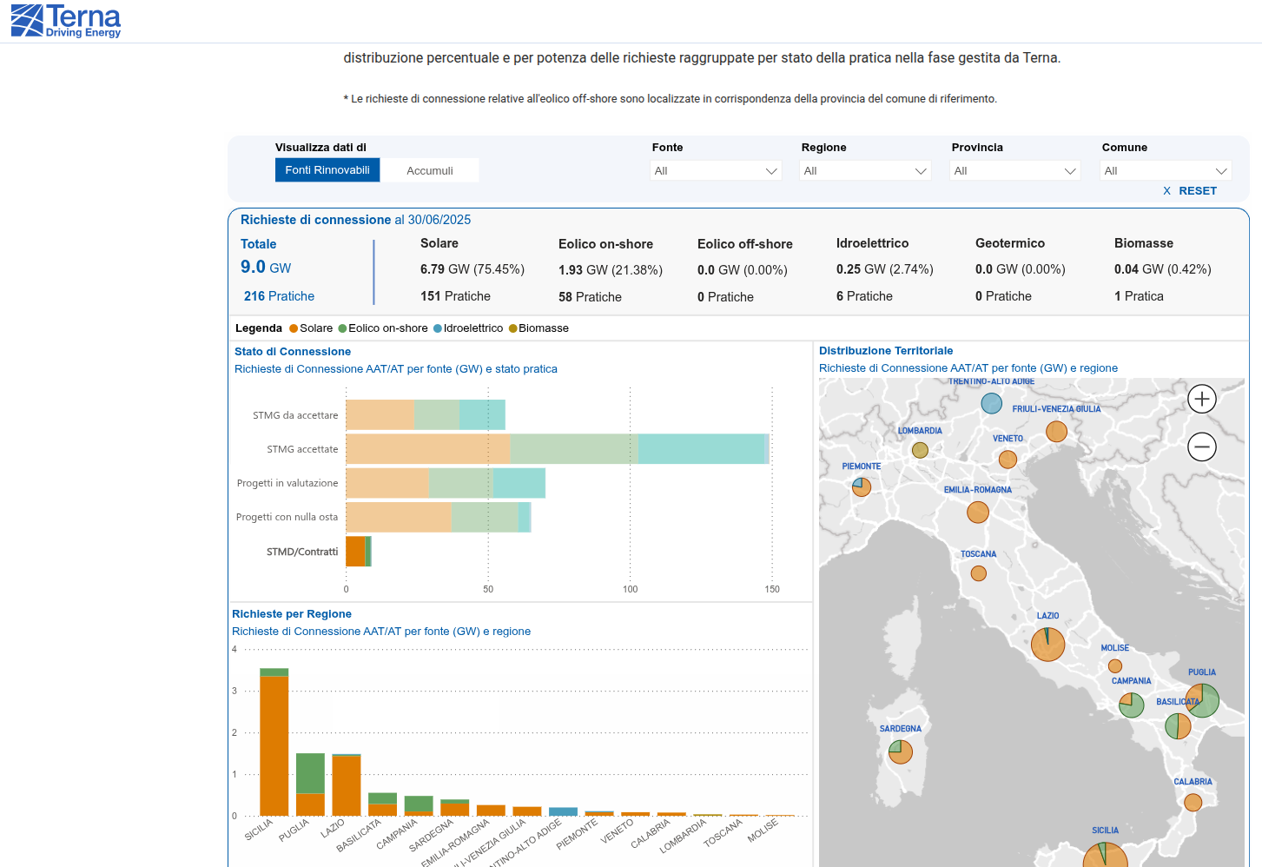This screenshot has width=1262, height=867.
Task: Click the 216 Pratiche total link
Action: tap(279, 296)
